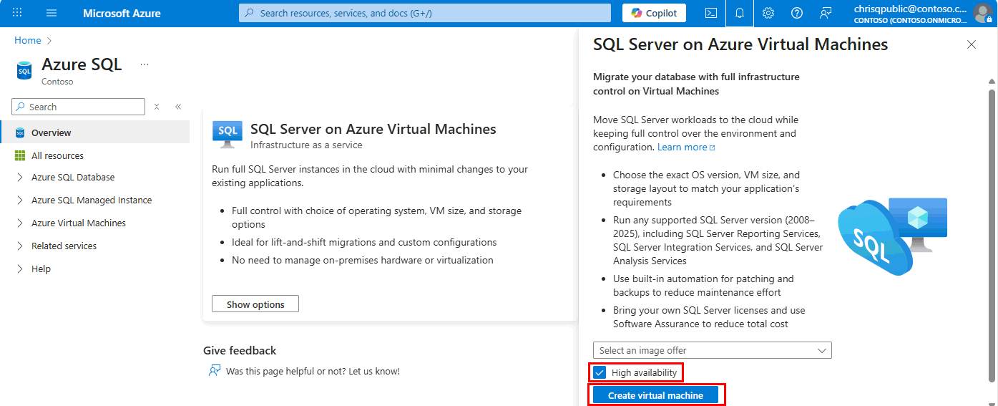Screen dimensions: 998x406
Task: Open the Help question mark icon
Action: click(797, 13)
